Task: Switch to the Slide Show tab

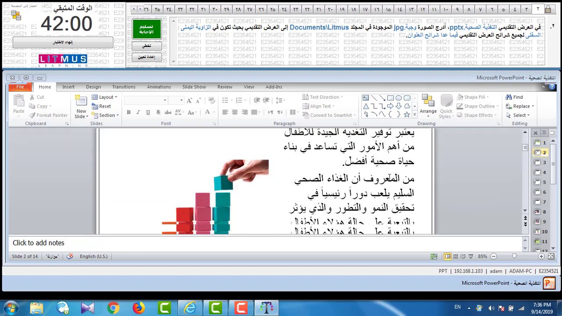Action: point(194,87)
